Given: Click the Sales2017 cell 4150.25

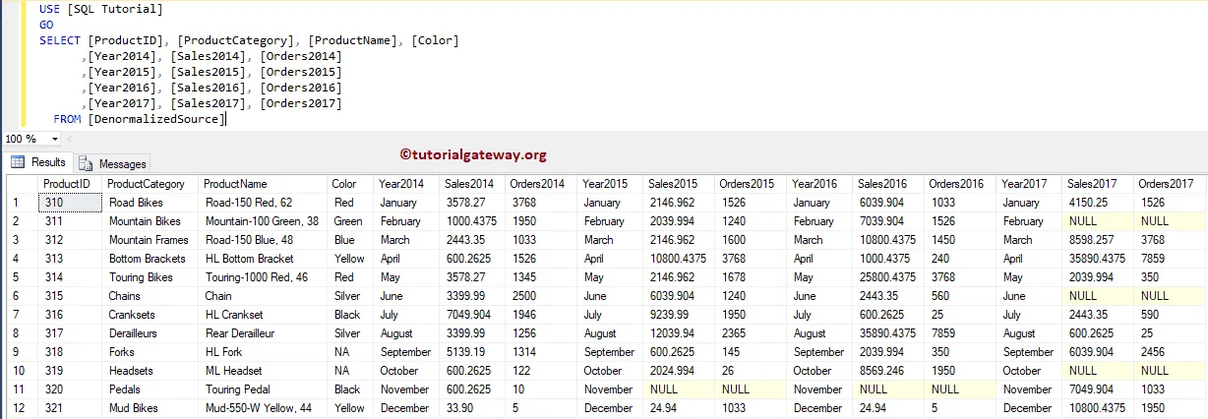Looking at the screenshot, I should pos(1097,203).
